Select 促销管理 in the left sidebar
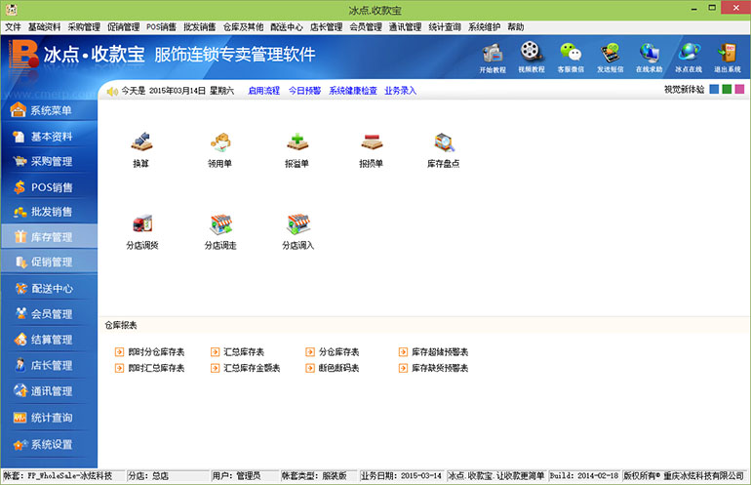This screenshot has height=485, width=751. 49,263
